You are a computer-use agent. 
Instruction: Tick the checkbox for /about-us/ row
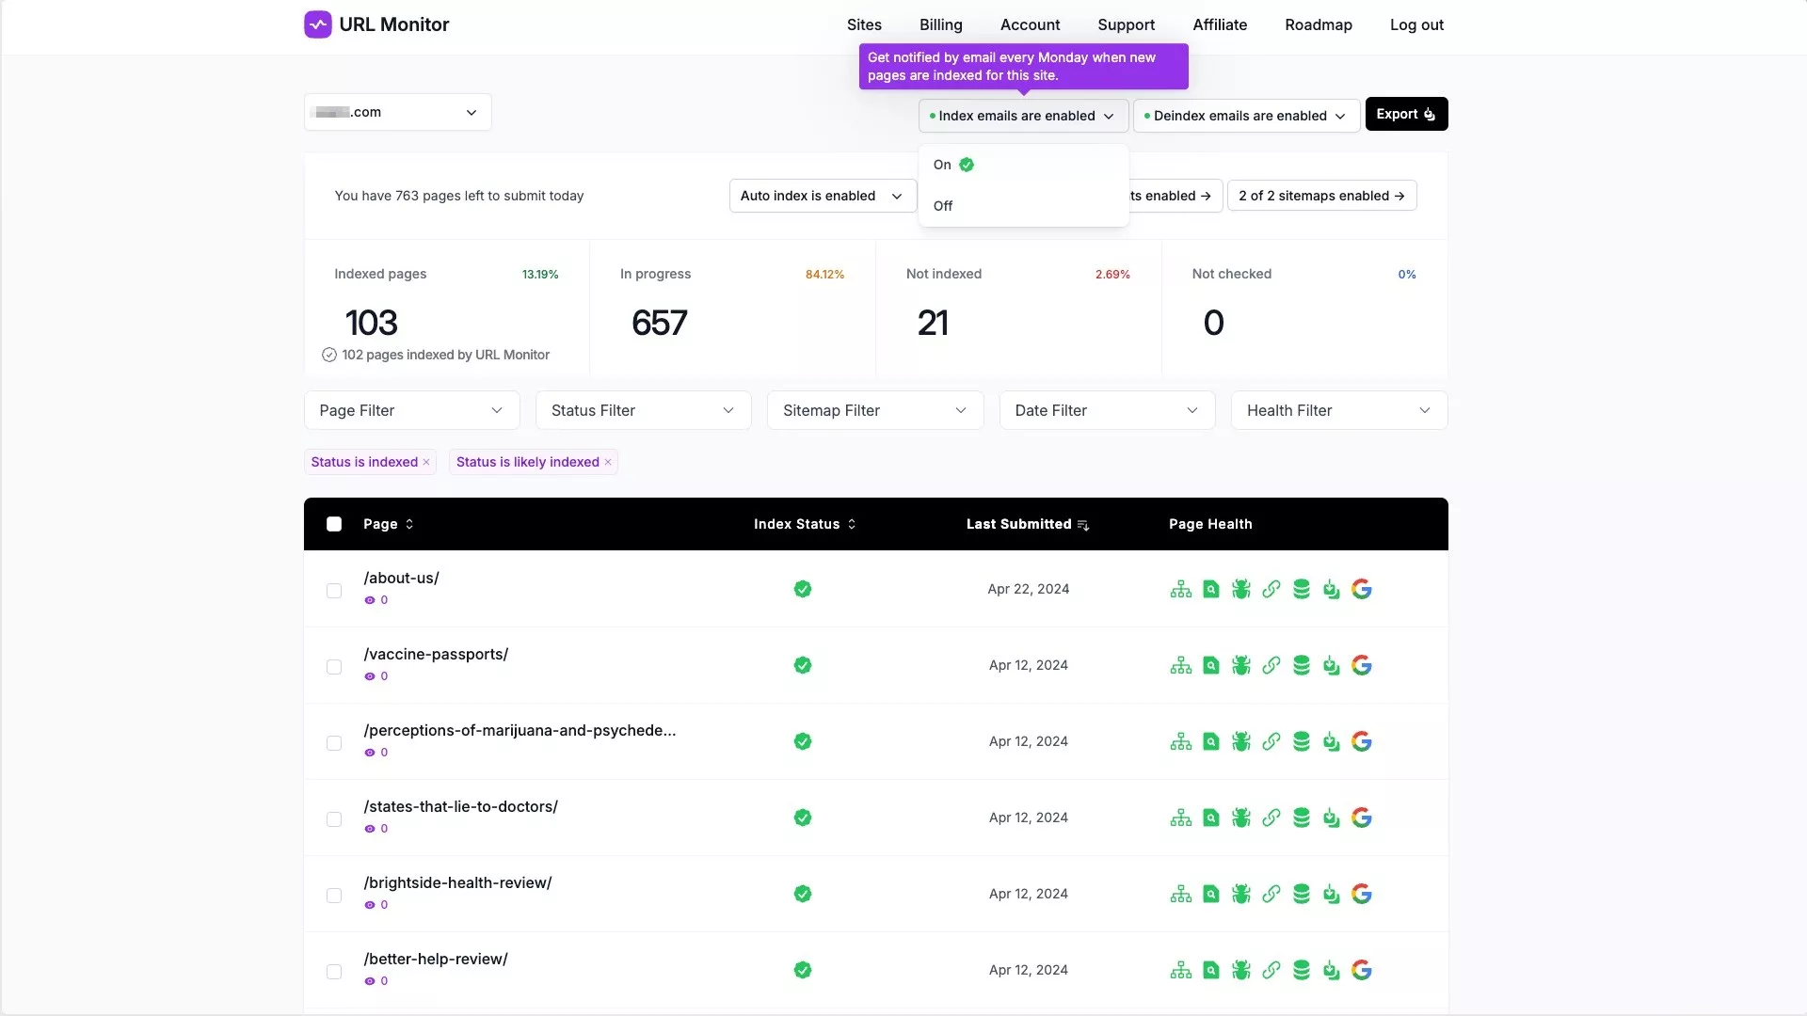pyautogui.click(x=334, y=591)
